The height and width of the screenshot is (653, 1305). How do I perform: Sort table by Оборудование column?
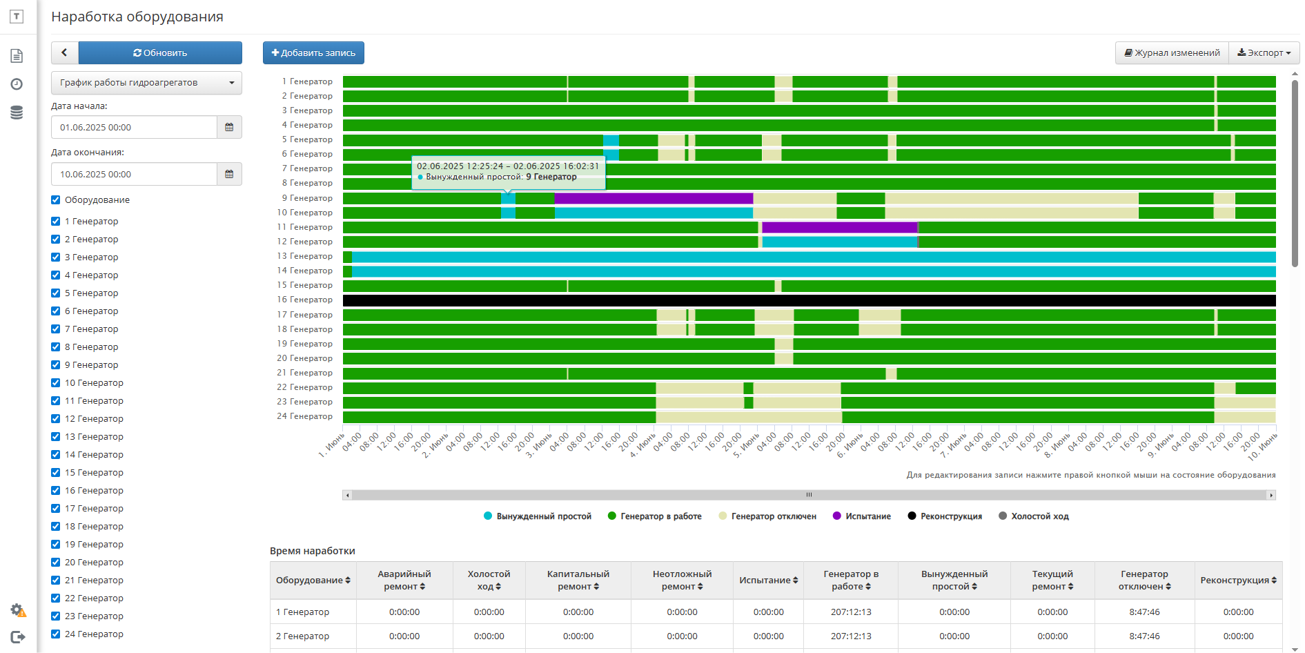(x=313, y=581)
